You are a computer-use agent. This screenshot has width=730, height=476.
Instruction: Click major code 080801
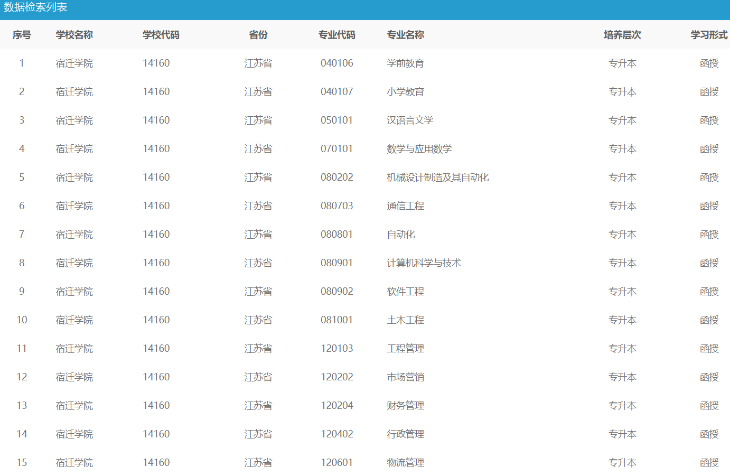coord(337,235)
